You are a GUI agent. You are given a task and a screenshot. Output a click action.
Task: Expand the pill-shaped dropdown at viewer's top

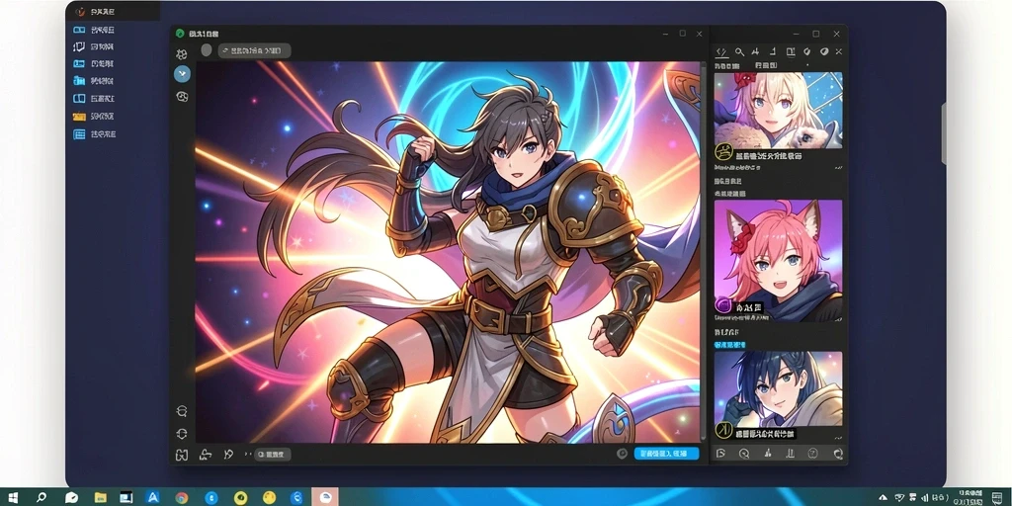[x=254, y=51]
